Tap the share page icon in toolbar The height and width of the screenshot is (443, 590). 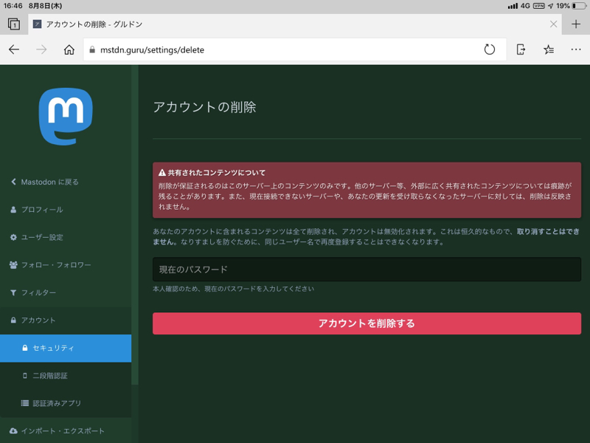pos(521,49)
